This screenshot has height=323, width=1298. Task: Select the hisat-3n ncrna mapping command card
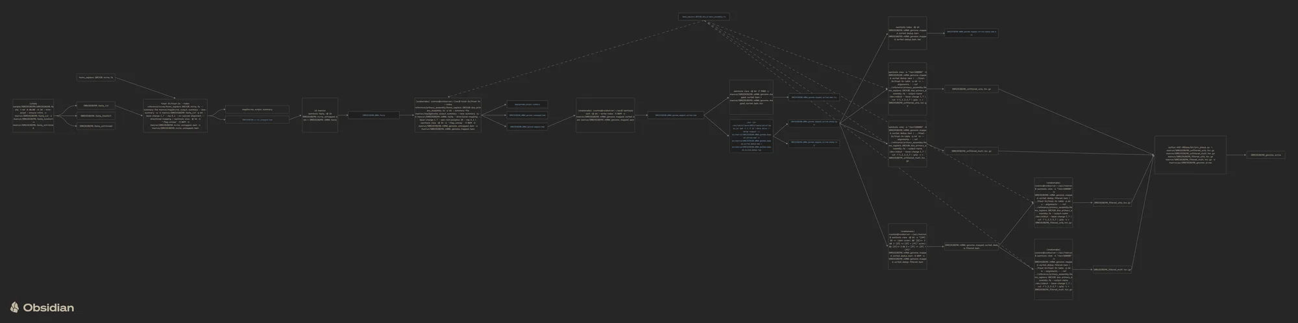(175, 115)
